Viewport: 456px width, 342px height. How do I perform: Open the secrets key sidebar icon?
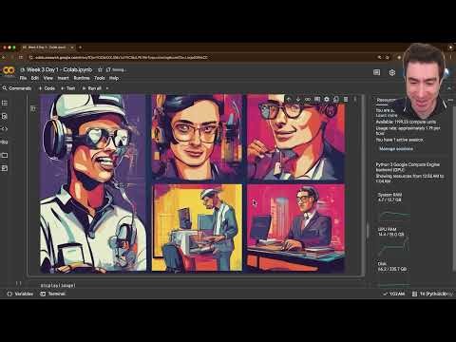(x=5, y=142)
